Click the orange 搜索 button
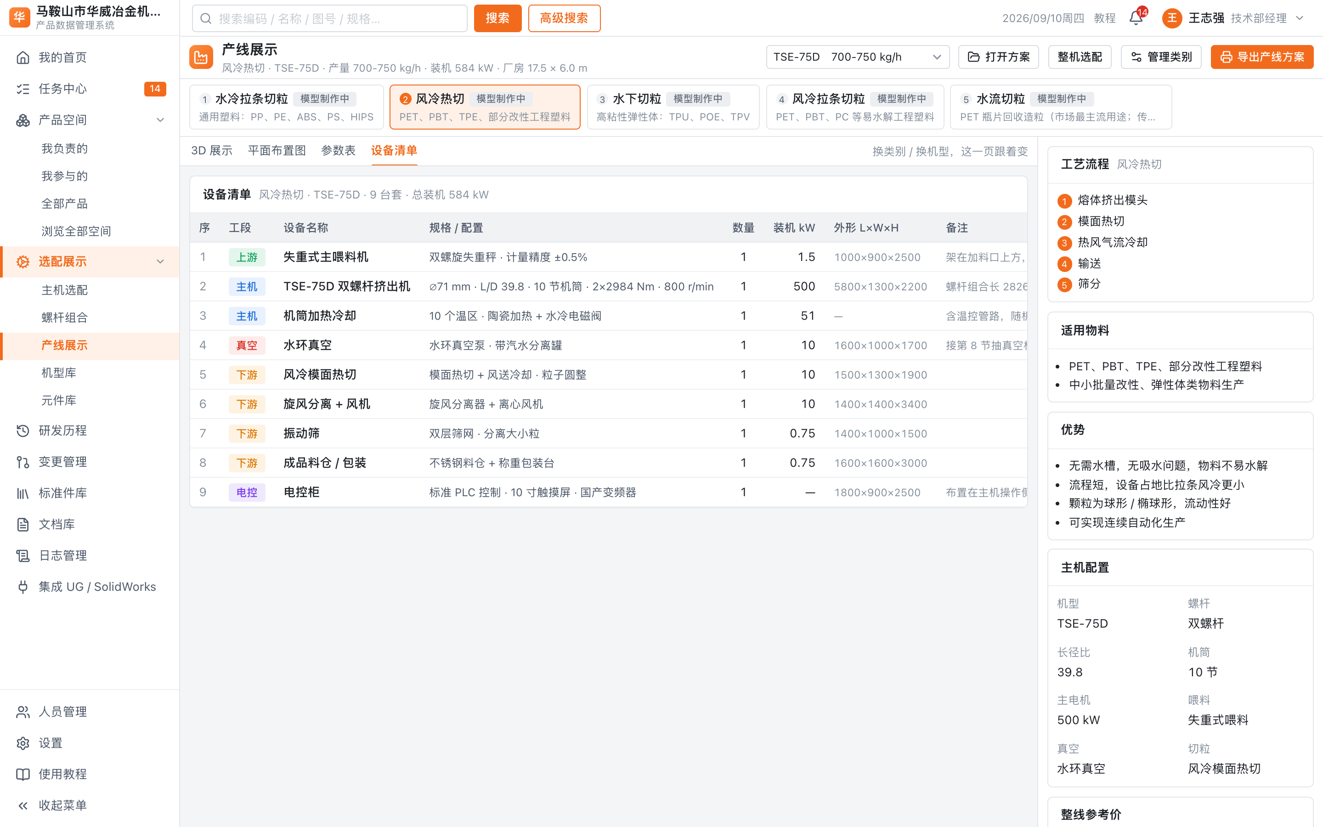1323x827 pixels. pyautogui.click(x=498, y=18)
